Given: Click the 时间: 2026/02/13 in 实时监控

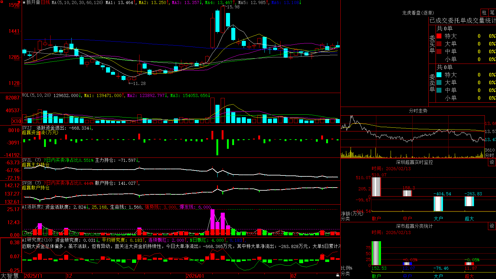Looking at the screenshot, I should 391,169.
